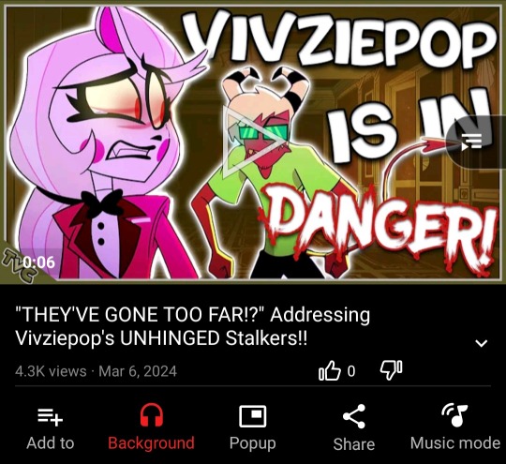Expand video description chevron
506x464 pixels.
pos(482,343)
